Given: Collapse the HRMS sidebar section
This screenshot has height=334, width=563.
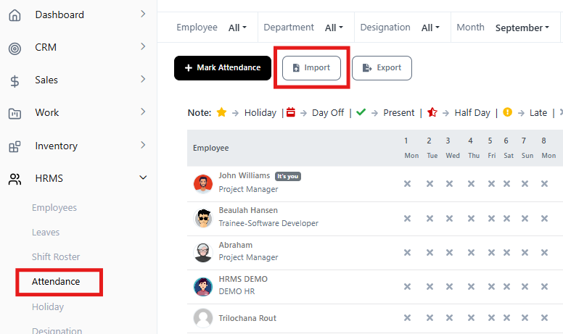Looking at the screenshot, I should coord(143,178).
